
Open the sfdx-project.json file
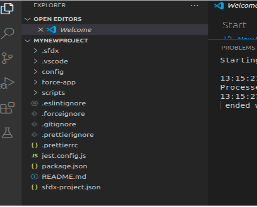click(115, 187)
